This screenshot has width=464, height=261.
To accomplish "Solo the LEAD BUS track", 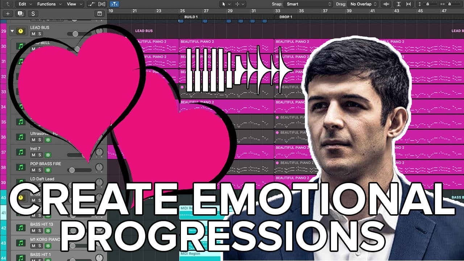I will tap(40, 34).
